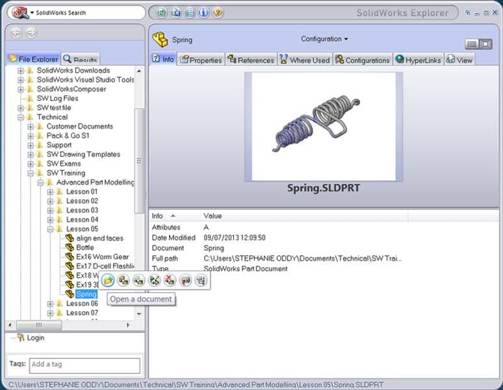The height and width of the screenshot is (390, 503).
Task: Click the vertical scrollbar thumb of file tree
Action: 139,161
